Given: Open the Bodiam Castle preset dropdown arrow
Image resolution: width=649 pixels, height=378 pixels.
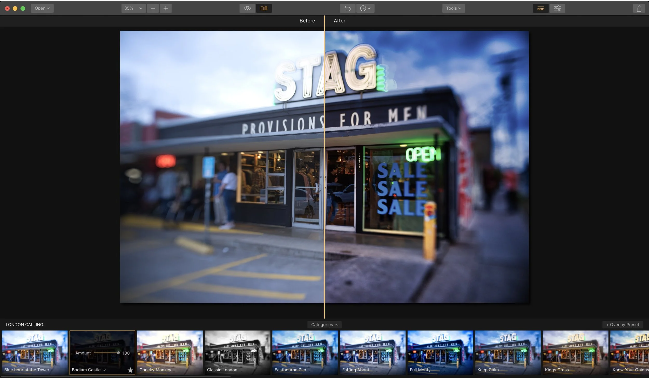Looking at the screenshot, I should click(104, 370).
